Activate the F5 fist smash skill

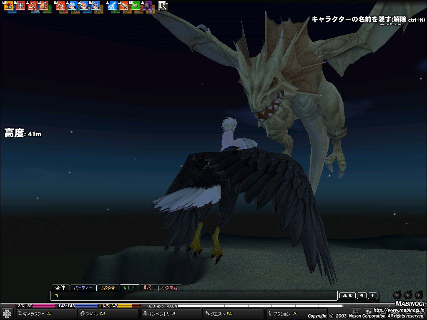[x=60, y=6]
